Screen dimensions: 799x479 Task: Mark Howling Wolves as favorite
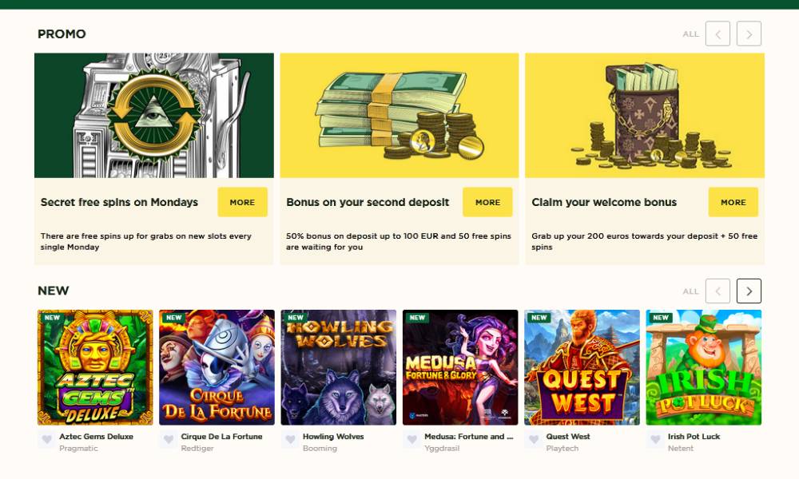point(290,439)
